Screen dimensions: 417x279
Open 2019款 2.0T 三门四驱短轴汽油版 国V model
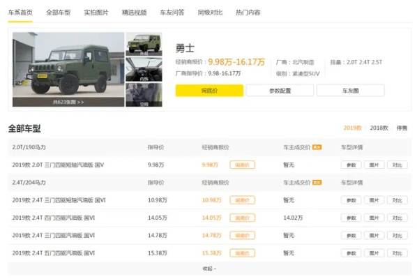point(58,165)
